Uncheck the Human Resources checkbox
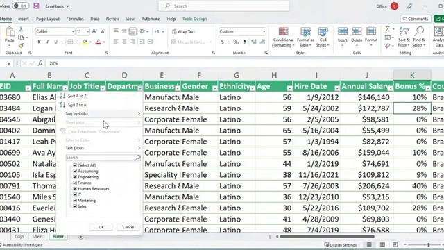The width and height of the screenshot is (444, 250). (x=75, y=188)
